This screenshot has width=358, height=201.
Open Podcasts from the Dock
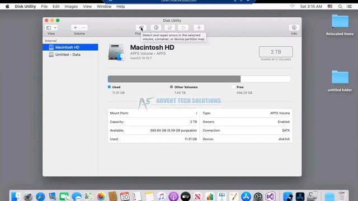tap(173, 197)
